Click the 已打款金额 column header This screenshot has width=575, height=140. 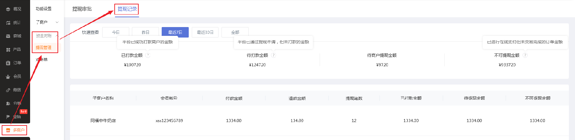(x=411, y=98)
